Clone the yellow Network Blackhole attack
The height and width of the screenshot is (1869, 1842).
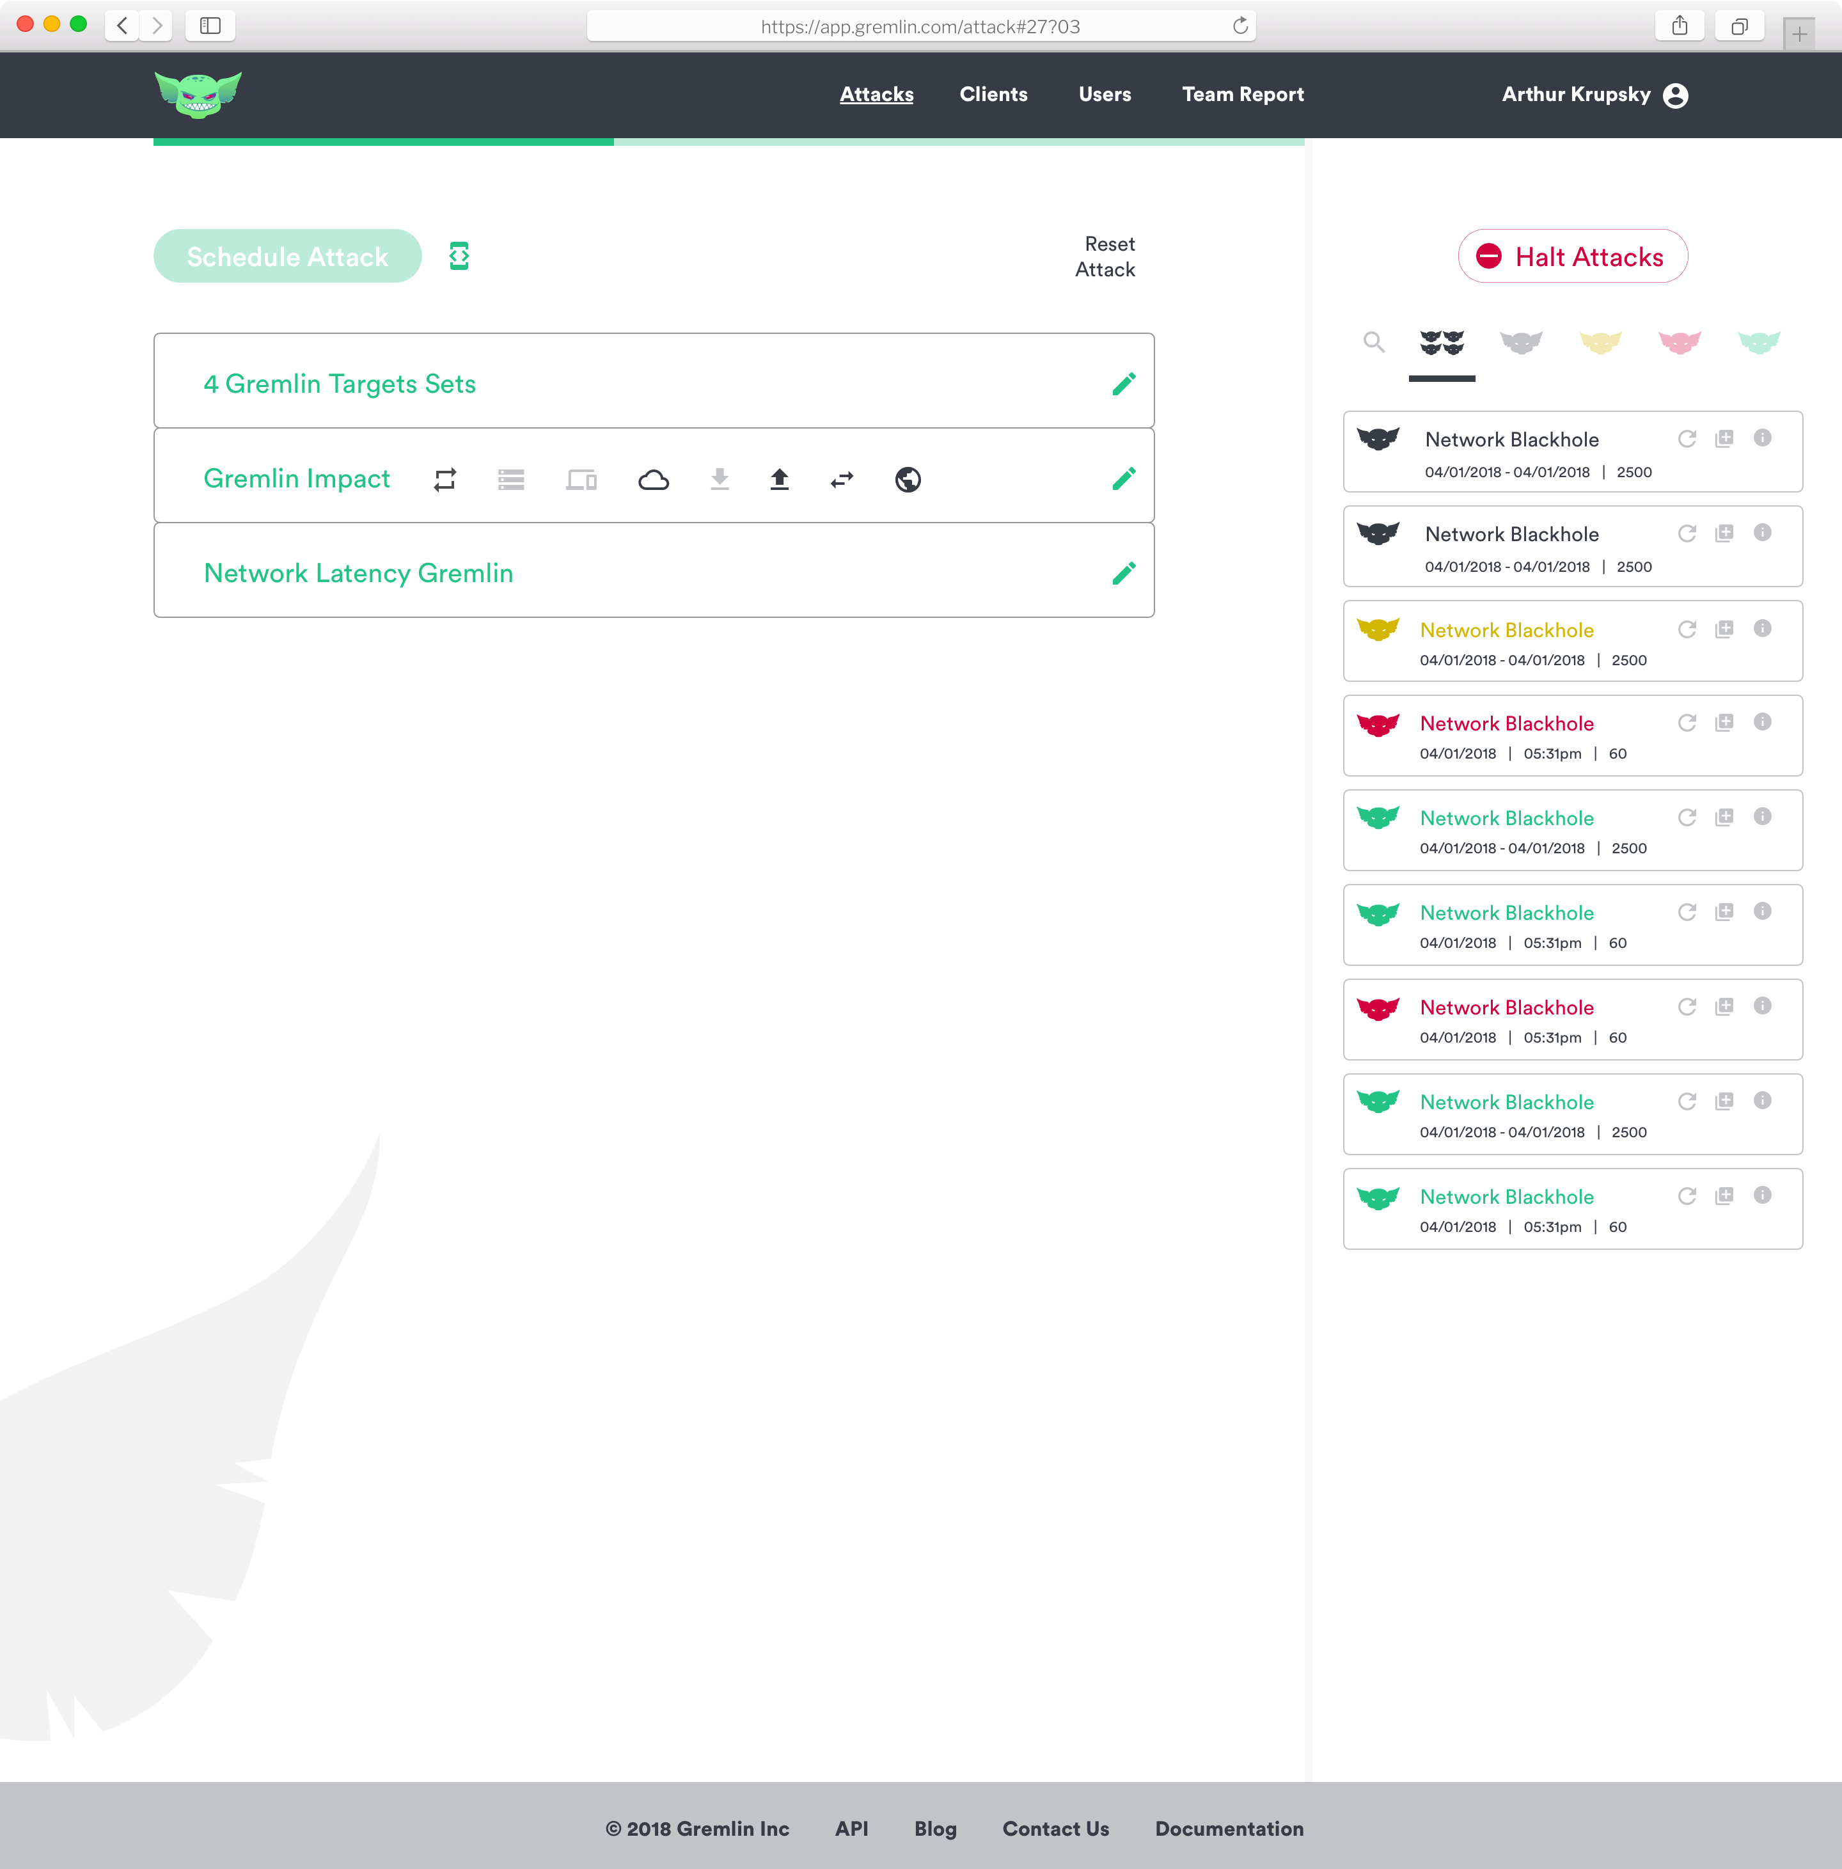point(1724,629)
